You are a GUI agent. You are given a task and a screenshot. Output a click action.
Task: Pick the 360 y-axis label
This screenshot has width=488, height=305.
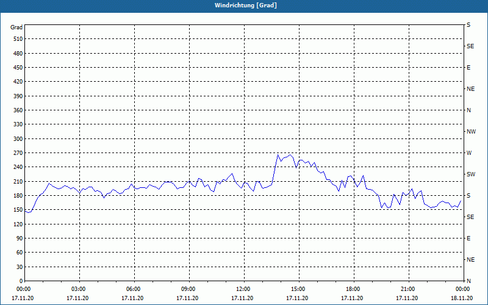pos(18,110)
